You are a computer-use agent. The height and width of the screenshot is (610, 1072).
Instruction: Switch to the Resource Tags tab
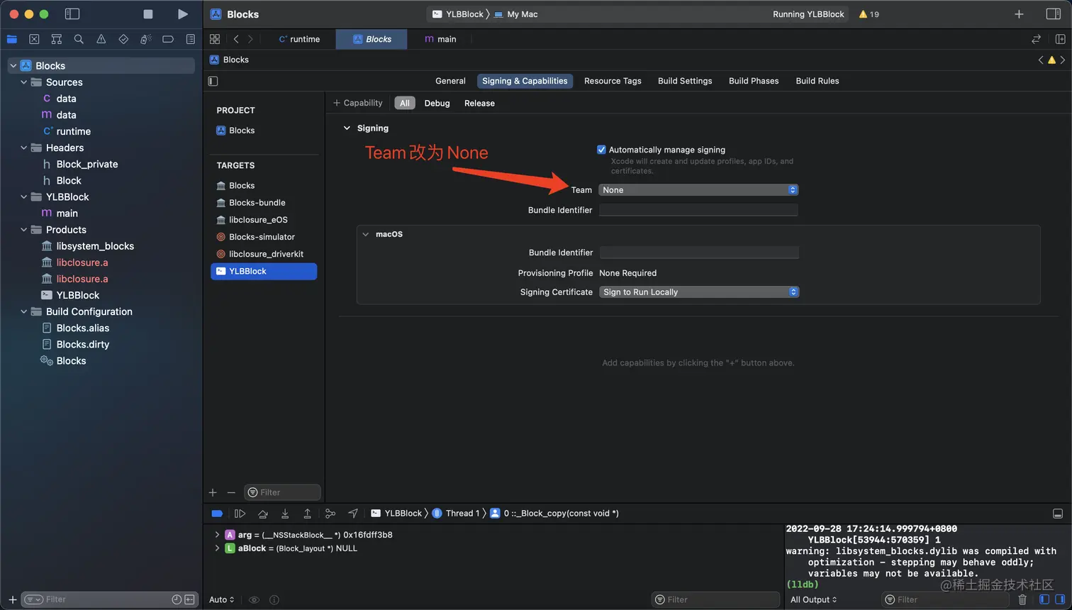point(613,81)
